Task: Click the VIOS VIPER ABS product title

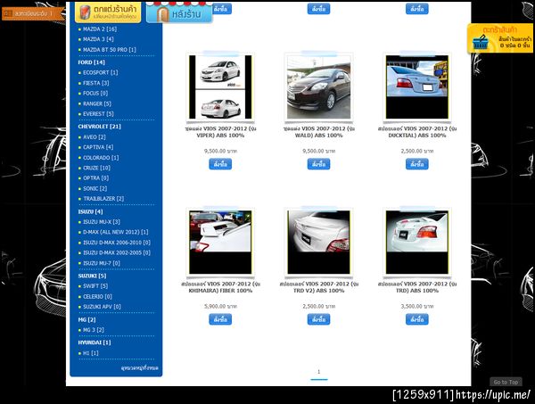Action: (x=220, y=132)
